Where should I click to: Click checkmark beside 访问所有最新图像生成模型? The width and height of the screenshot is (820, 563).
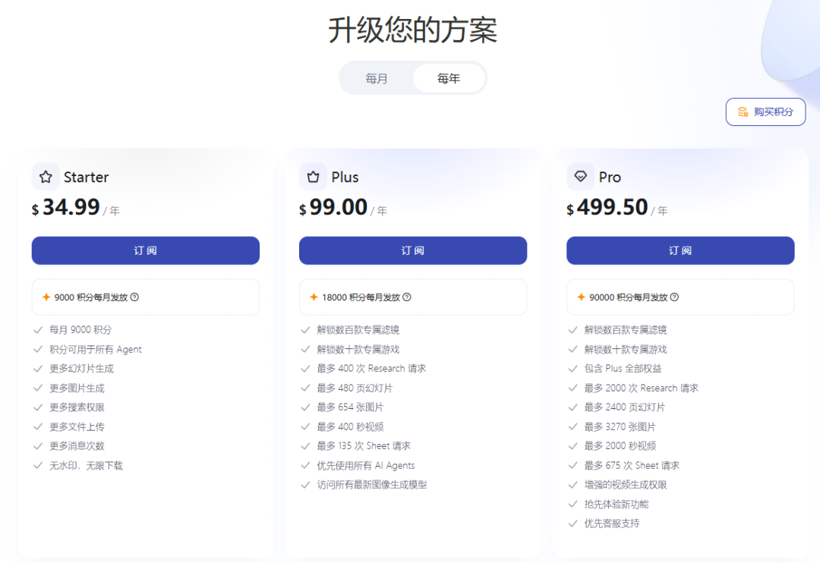tap(305, 485)
